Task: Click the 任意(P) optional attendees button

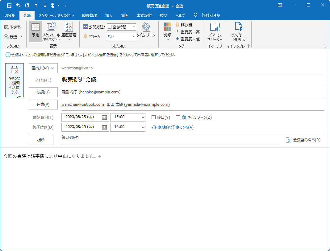Action: (43, 105)
